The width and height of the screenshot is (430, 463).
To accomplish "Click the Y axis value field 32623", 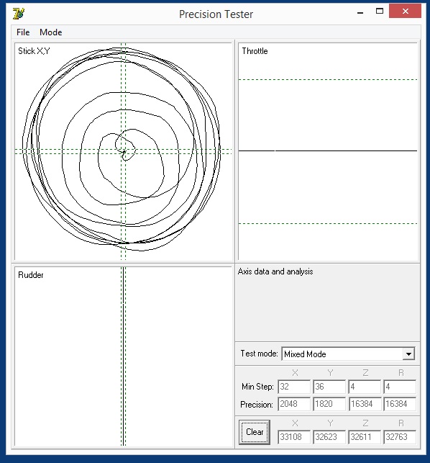I will 329,437.
